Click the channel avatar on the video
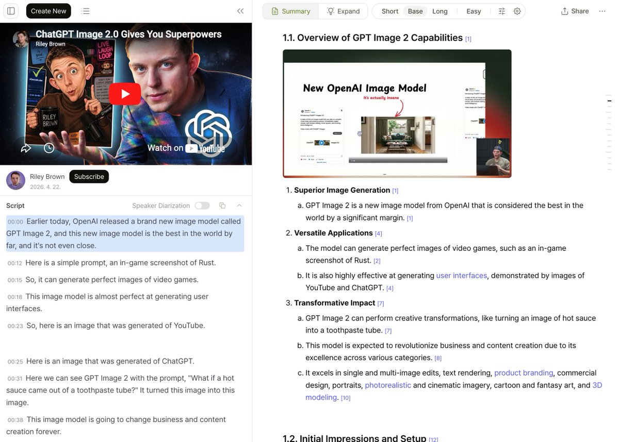Viewport: 619px width, 442px height. tap(21, 39)
